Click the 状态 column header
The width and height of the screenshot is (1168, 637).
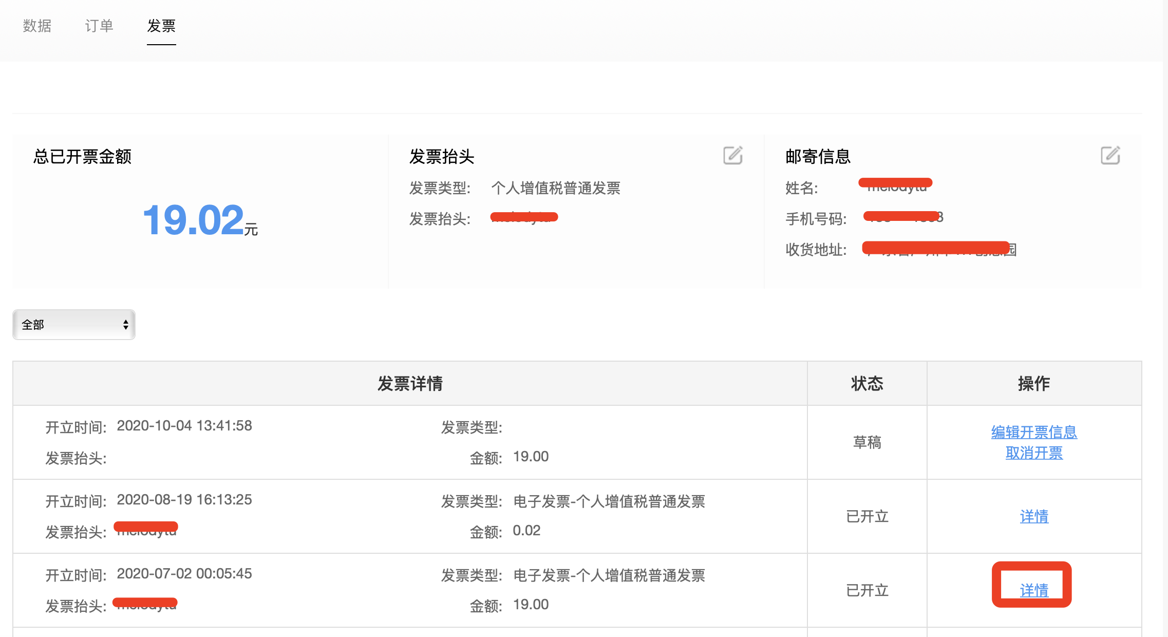click(x=867, y=383)
